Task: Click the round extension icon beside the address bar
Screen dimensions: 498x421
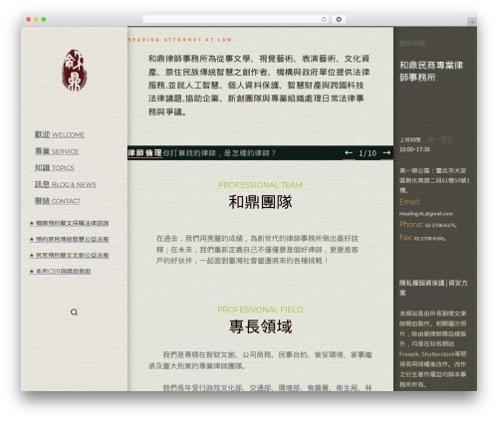Action: pyautogui.click(x=339, y=19)
